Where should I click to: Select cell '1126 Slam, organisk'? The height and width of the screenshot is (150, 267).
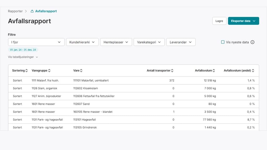(x=44, y=88)
